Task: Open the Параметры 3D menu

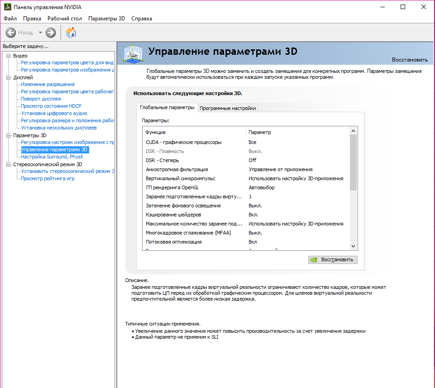Action: 106,19
